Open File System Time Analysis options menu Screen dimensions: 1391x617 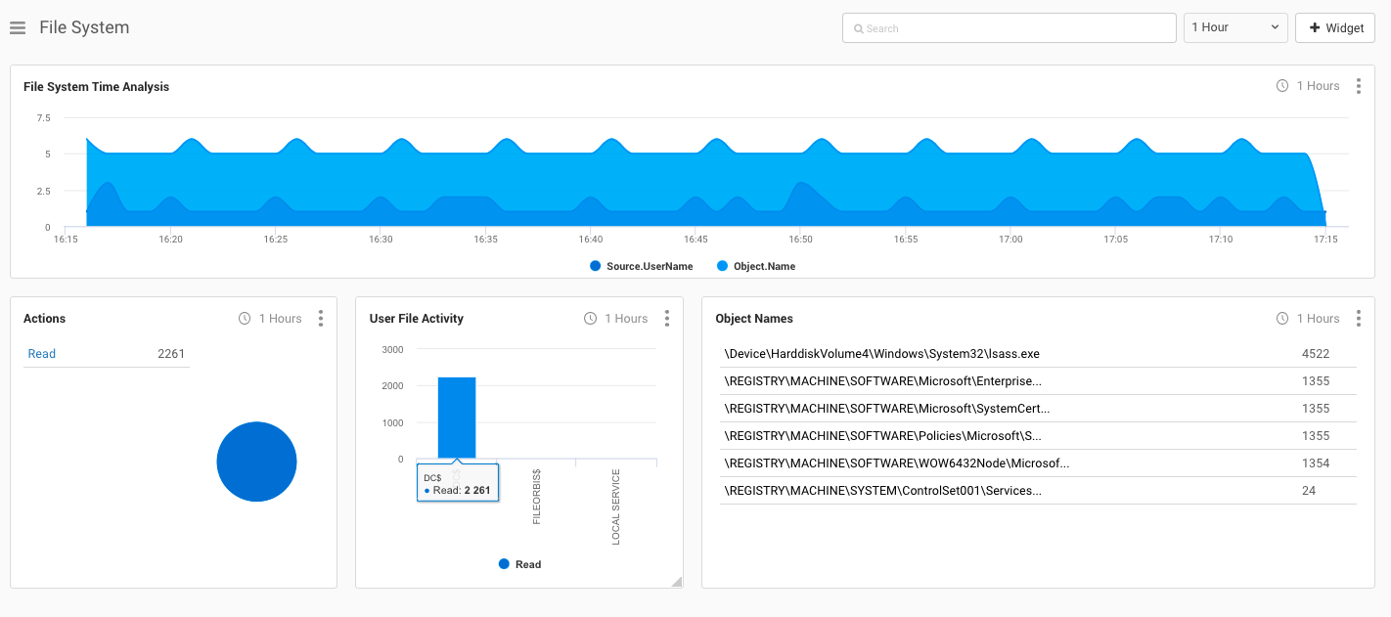coord(1358,86)
